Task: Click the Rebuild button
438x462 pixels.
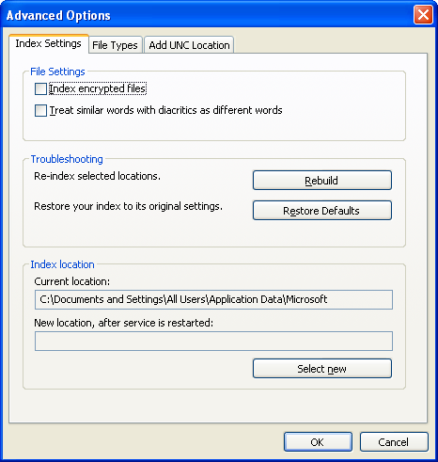Action: (322, 181)
